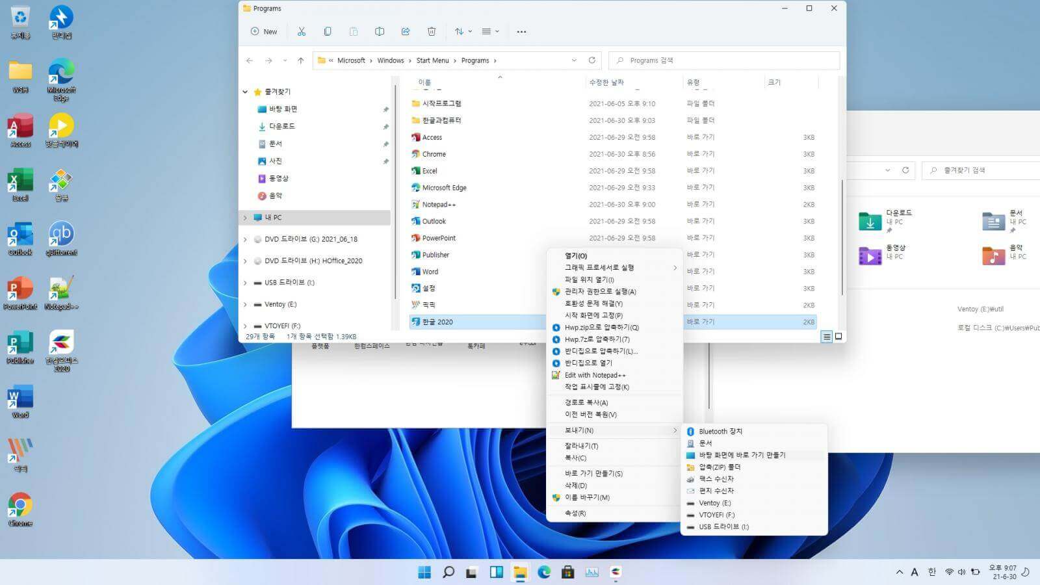Refresh the Programs folder view
The width and height of the screenshot is (1040, 585).
[x=591, y=60]
